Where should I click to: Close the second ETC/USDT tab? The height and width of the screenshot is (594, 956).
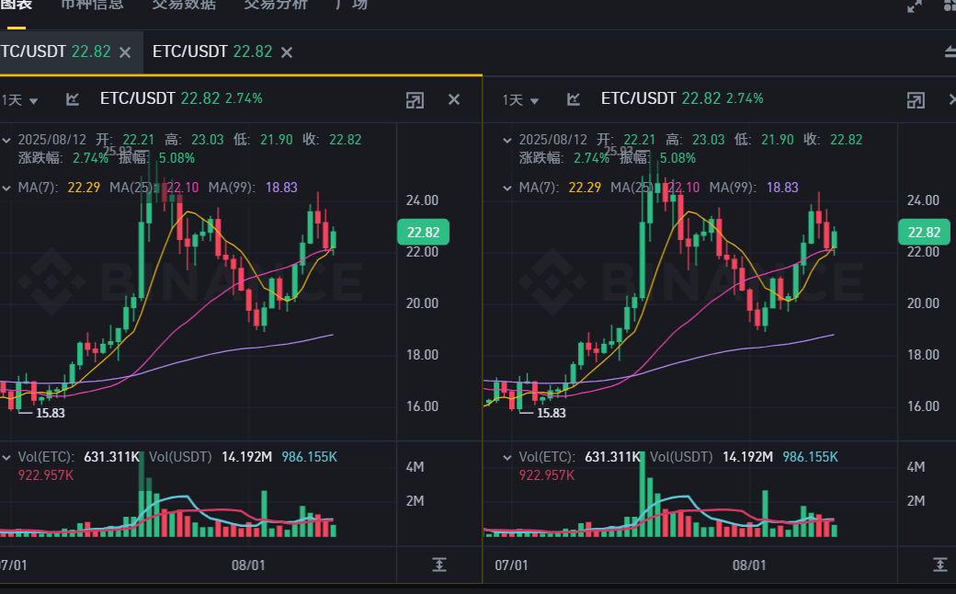click(287, 52)
